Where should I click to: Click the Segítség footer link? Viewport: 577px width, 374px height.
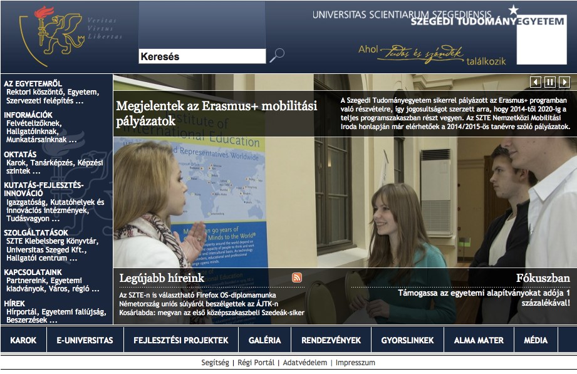[x=215, y=363]
